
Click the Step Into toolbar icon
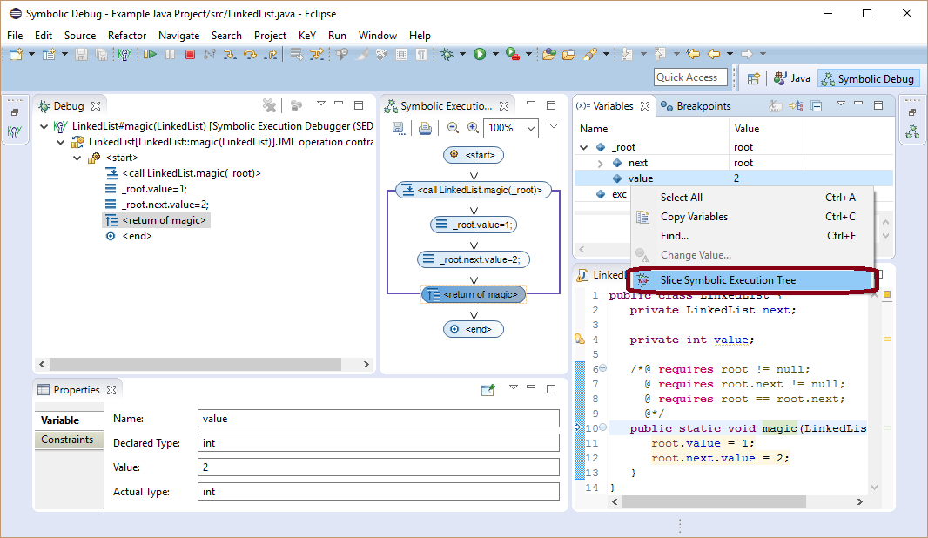230,55
